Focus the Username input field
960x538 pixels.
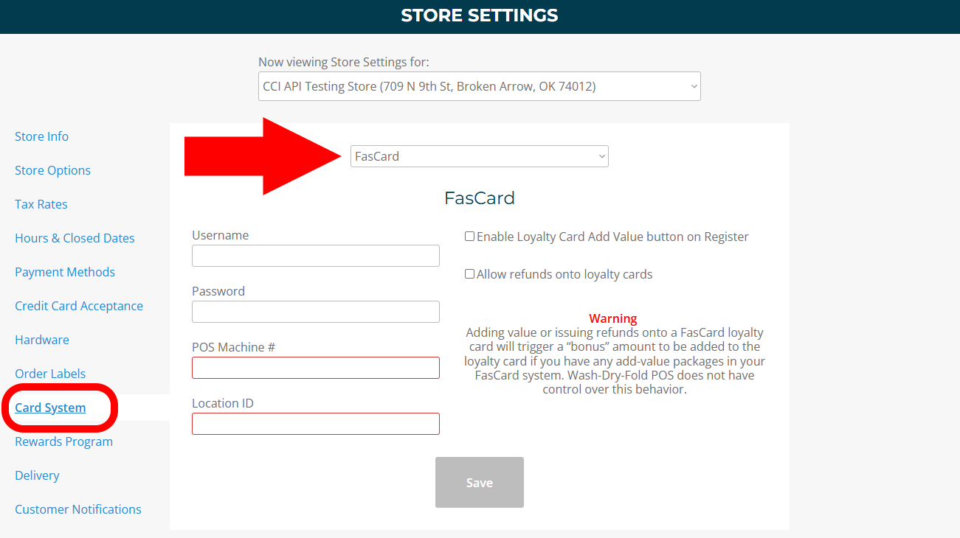point(316,256)
